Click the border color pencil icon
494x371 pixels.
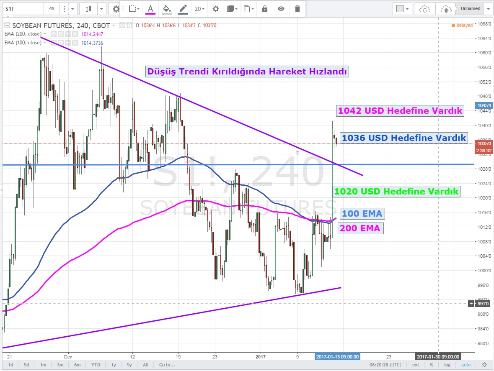coord(183,8)
